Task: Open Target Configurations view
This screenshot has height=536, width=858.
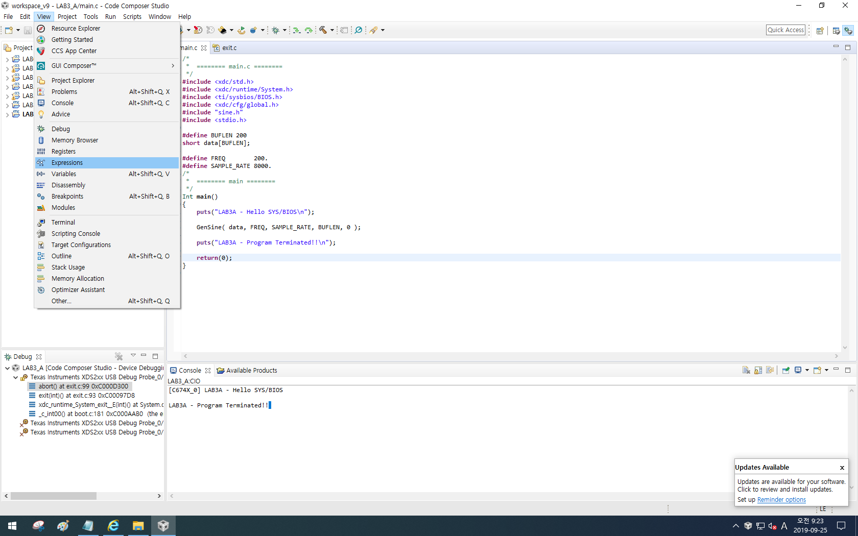Action: [107, 245]
